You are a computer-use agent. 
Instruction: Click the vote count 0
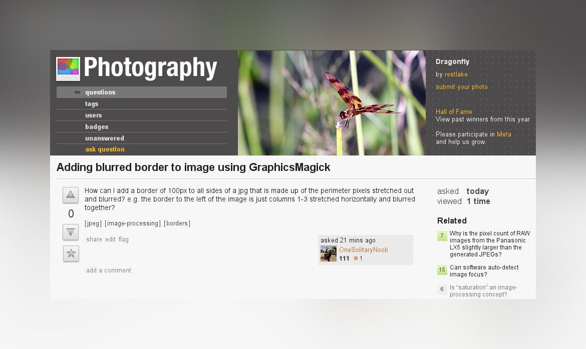click(71, 213)
